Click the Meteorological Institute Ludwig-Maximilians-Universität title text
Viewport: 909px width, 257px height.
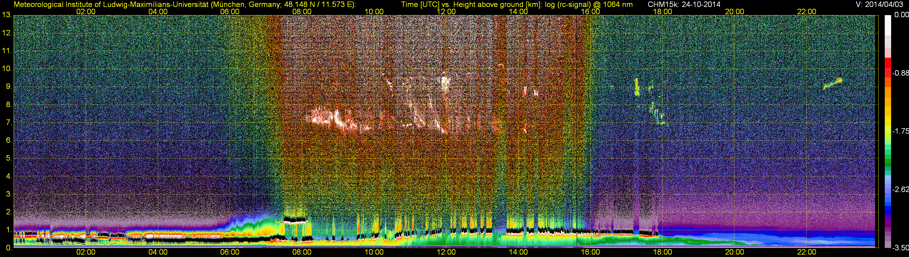pyautogui.click(x=185, y=5)
